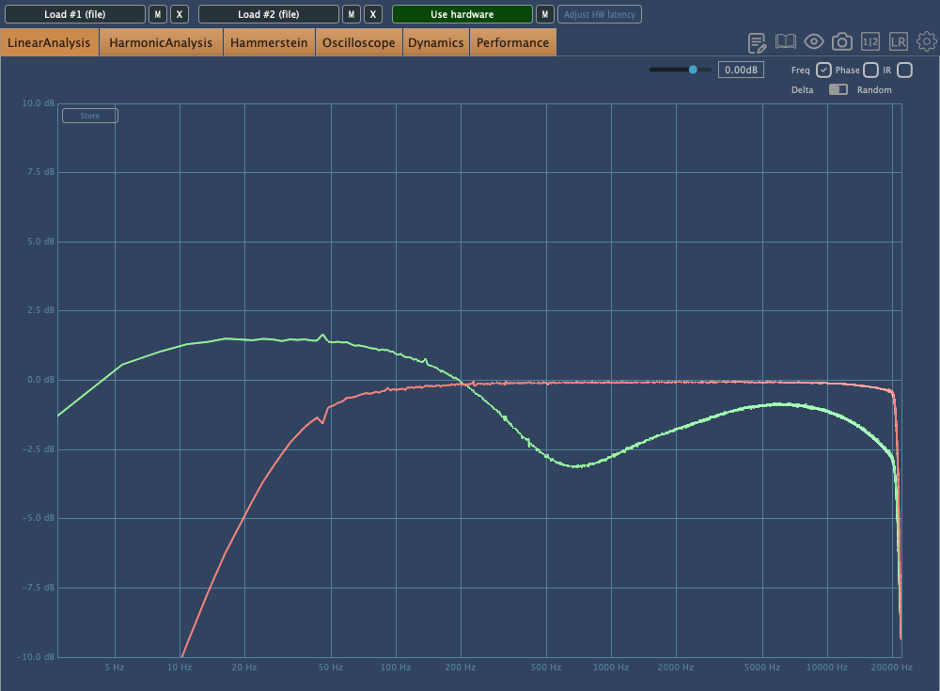Open the notes editor icon
This screenshot has width=940, height=691.
pyautogui.click(x=758, y=42)
